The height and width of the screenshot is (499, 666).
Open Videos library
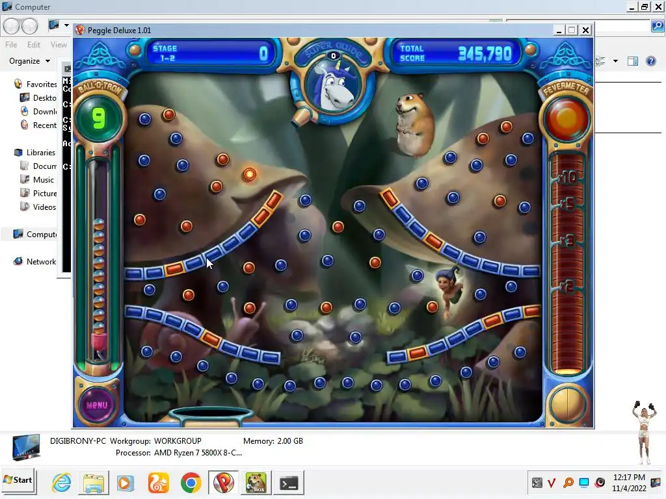38,207
